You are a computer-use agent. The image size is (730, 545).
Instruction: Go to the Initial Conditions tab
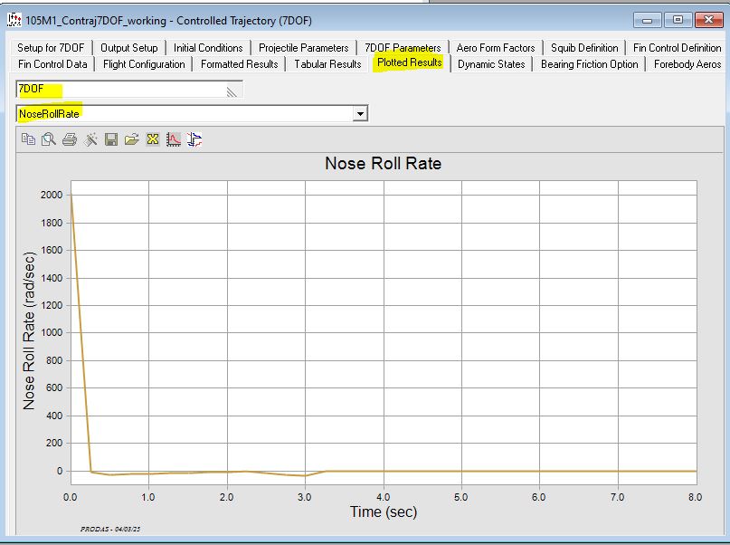208,48
